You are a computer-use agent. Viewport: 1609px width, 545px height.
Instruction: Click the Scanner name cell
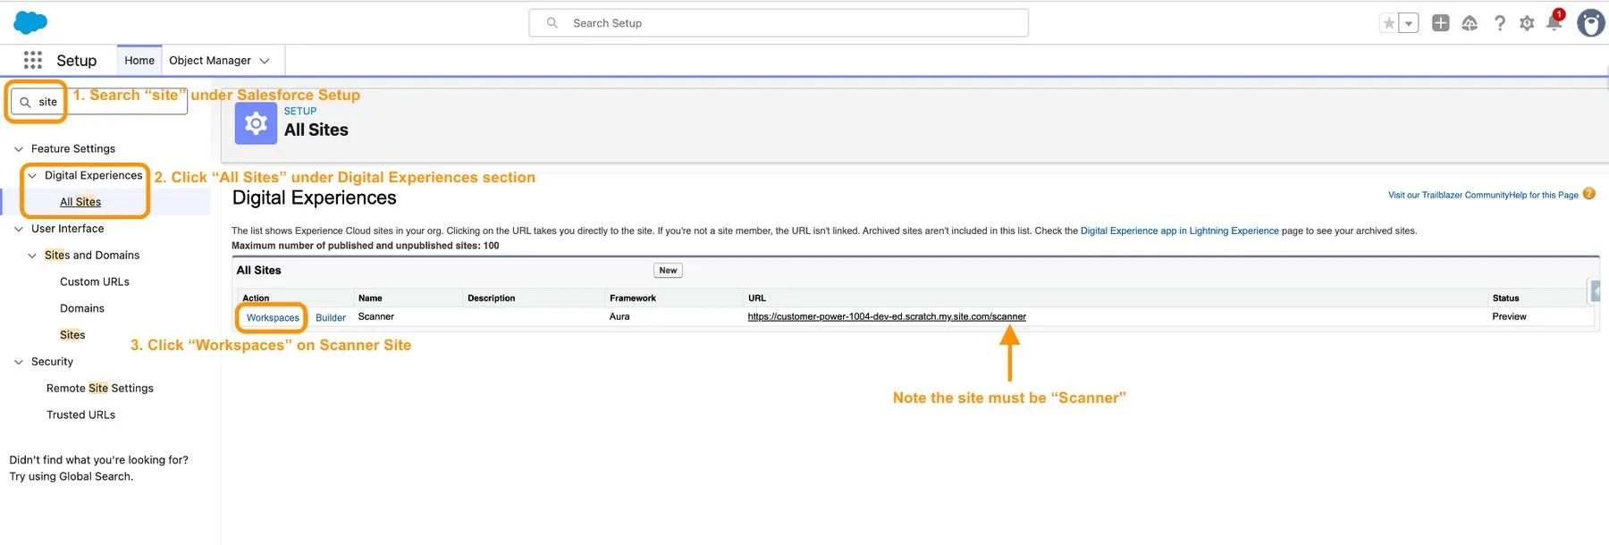376,316
